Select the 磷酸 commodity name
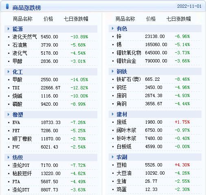The height and width of the screenshot is (195, 206). pos(17,104)
